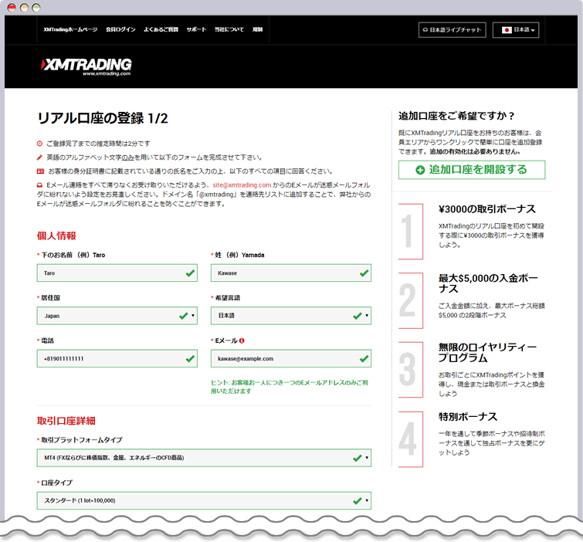Screen dimensions: 583x542
Task: Click the 個人情報 section heading
Action: pos(56,235)
